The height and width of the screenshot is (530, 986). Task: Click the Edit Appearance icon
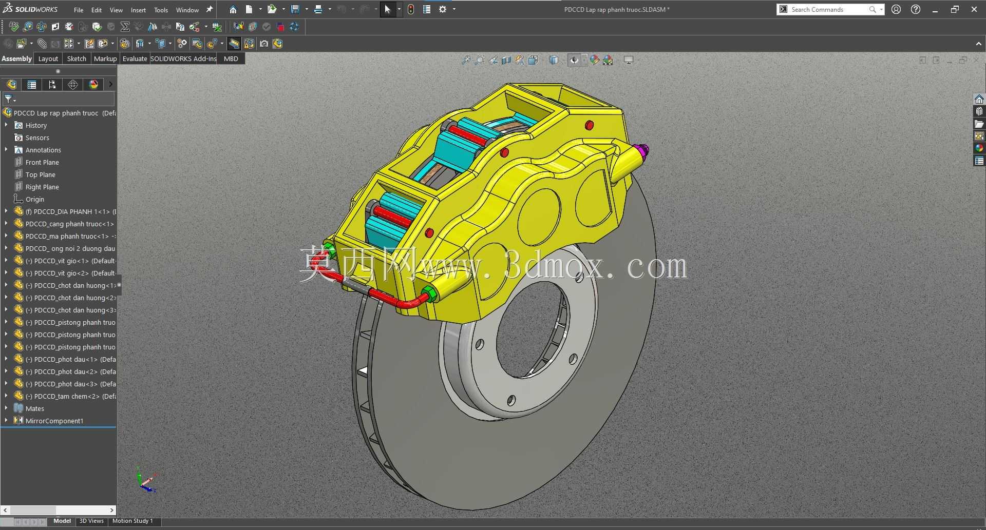pos(595,60)
